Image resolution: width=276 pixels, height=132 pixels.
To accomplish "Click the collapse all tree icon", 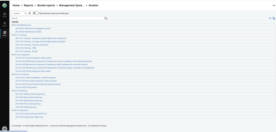I will coord(270,18).
